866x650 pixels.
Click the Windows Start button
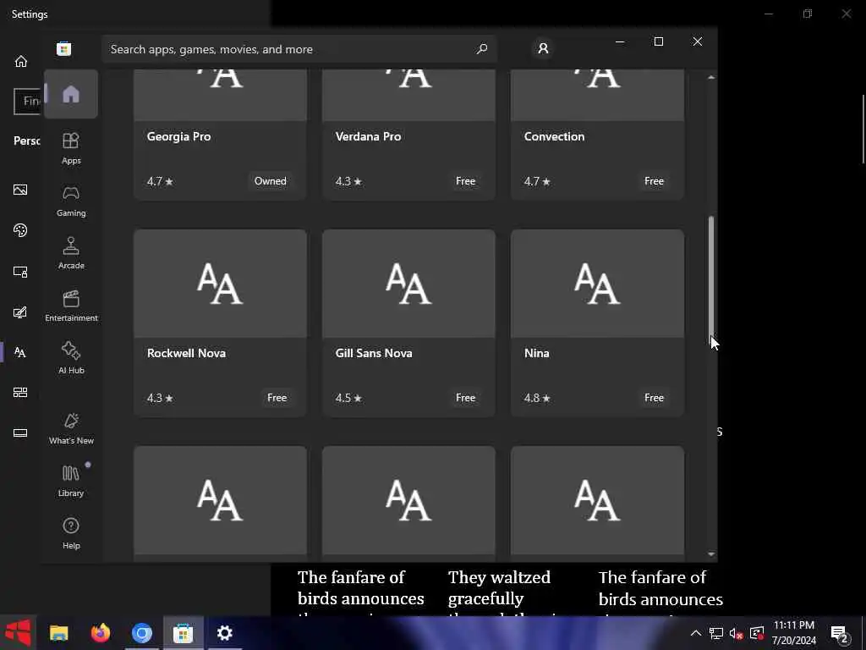[x=18, y=633]
